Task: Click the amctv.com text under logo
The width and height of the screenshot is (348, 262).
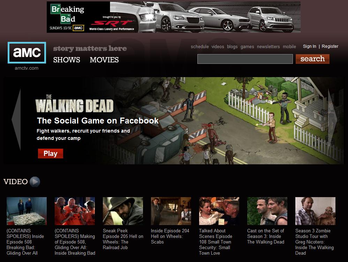Action: 27,68
